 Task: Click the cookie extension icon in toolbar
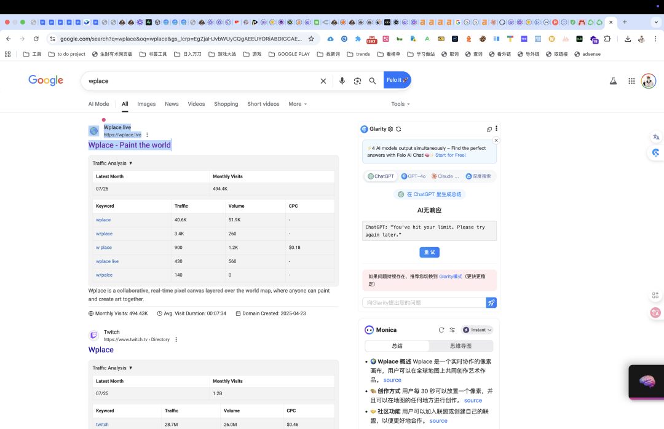click(483, 39)
